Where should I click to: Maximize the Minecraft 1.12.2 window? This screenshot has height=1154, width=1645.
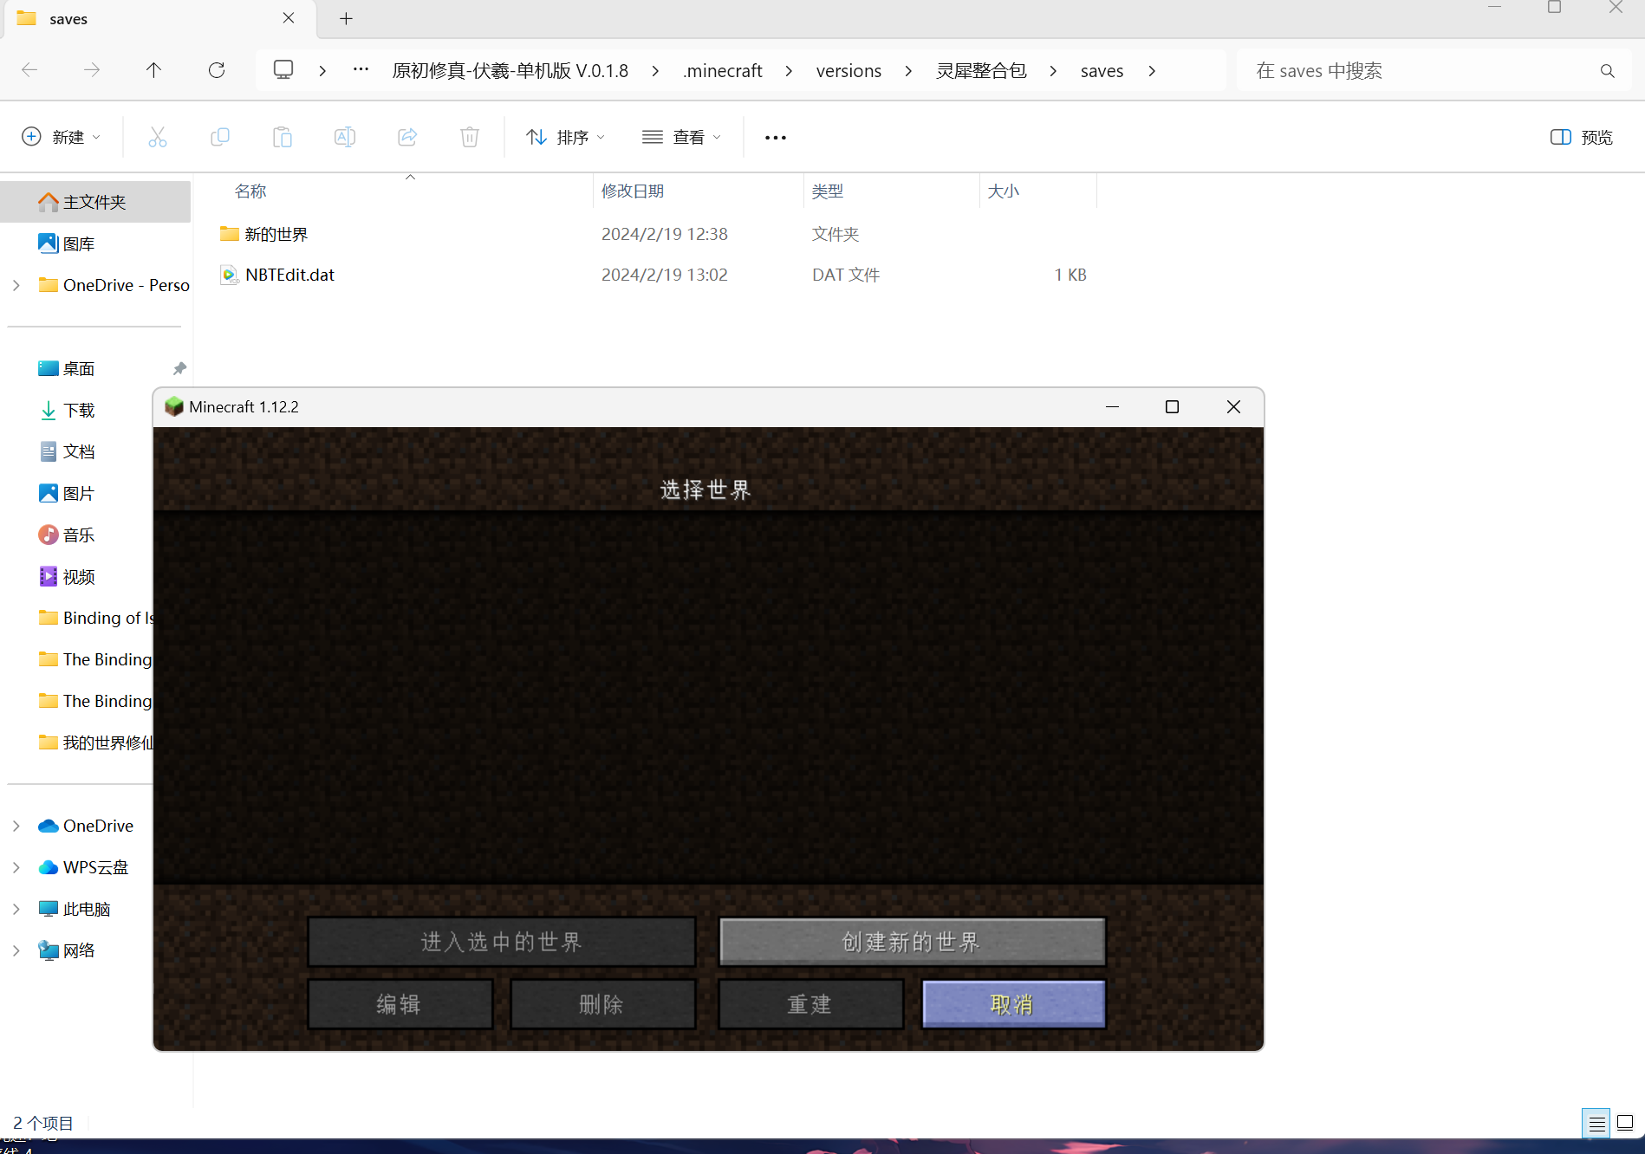(x=1172, y=406)
